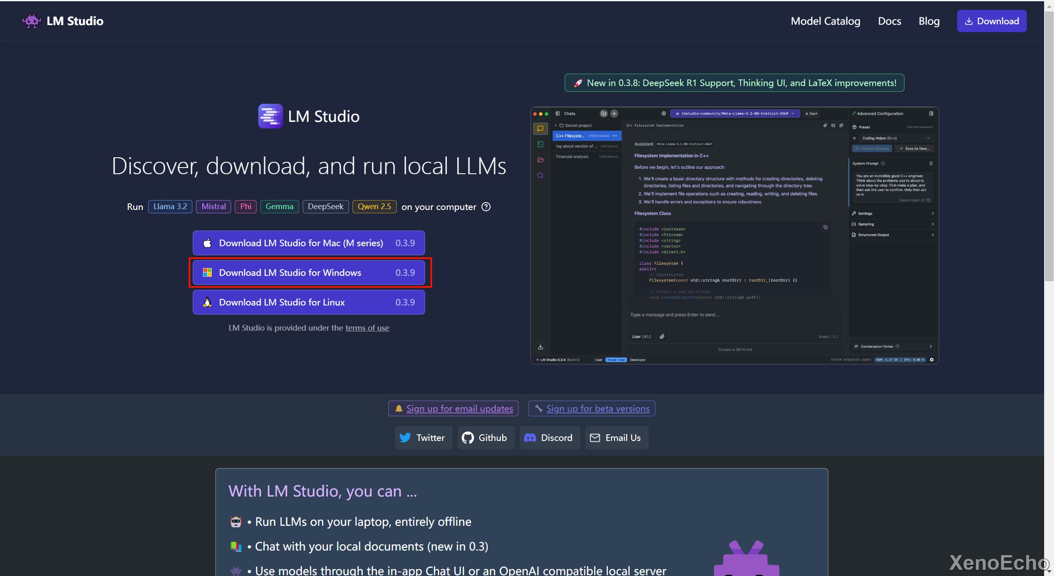The image size is (1054, 576).
Task: Click the Email Us envelope button
Action: [616, 438]
